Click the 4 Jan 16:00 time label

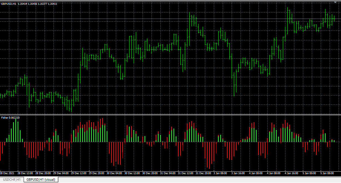pos(291,173)
